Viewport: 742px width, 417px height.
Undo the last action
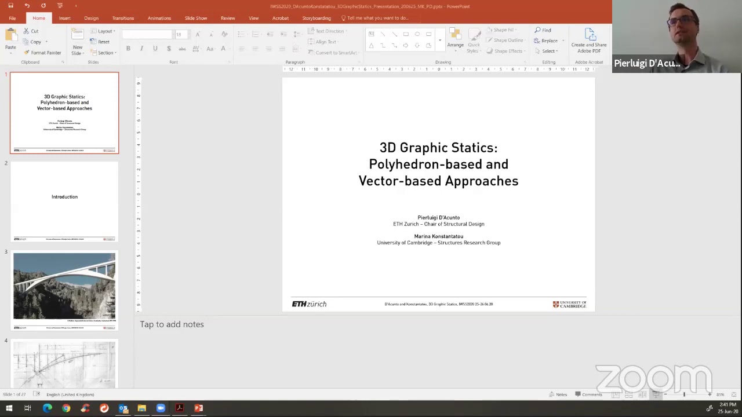coord(27,6)
